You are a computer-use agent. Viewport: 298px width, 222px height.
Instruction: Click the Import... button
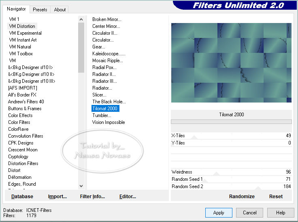click(57, 197)
